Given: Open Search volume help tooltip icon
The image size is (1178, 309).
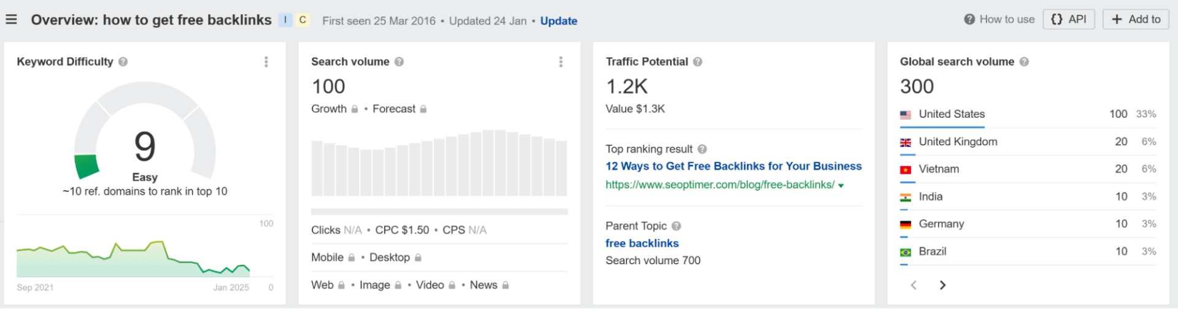Looking at the screenshot, I should pyautogui.click(x=399, y=62).
